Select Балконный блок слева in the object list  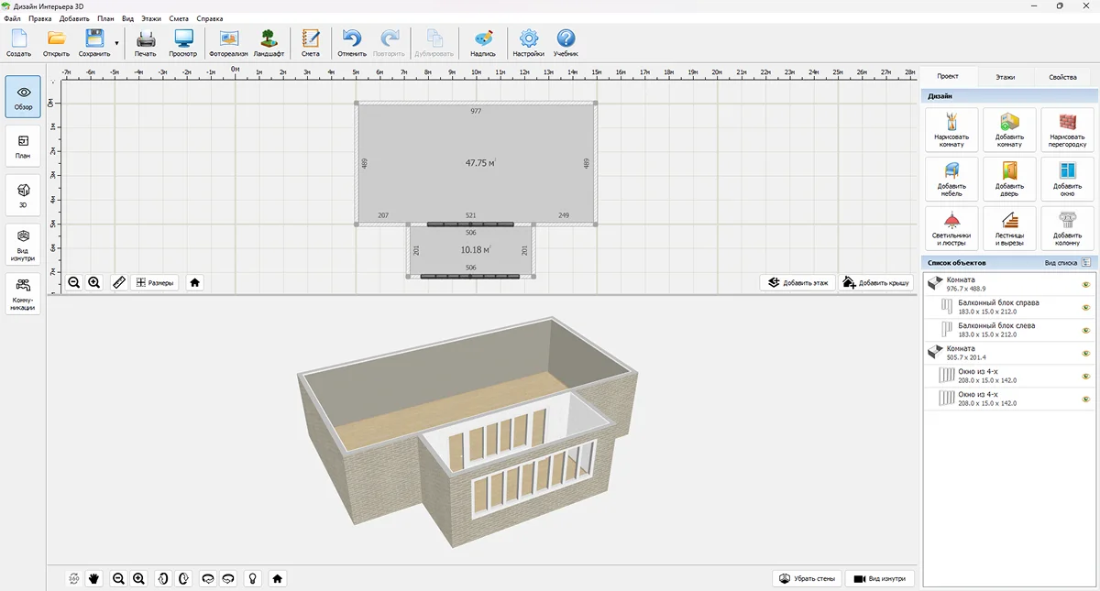[1008, 330]
